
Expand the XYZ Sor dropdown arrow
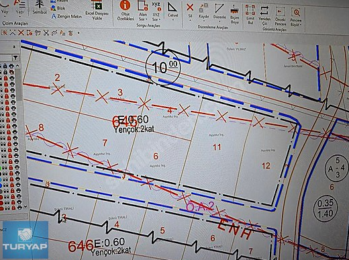pos(159,19)
